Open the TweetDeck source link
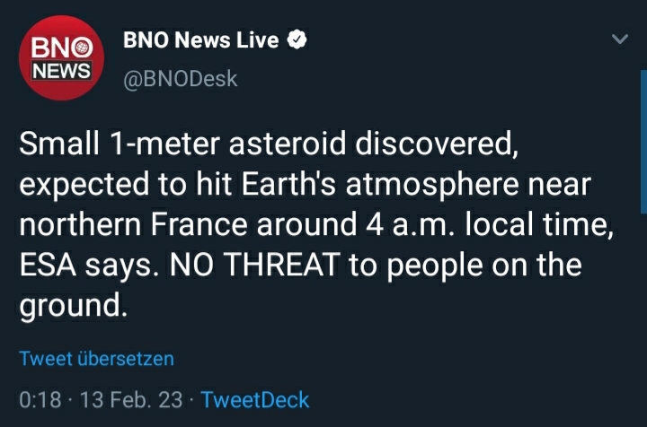This screenshot has width=647, height=427. [255, 399]
